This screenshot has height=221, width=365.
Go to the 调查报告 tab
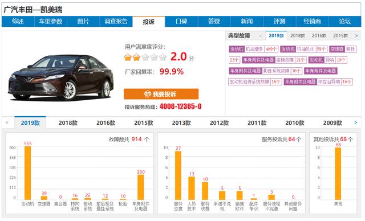pos(116,22)
